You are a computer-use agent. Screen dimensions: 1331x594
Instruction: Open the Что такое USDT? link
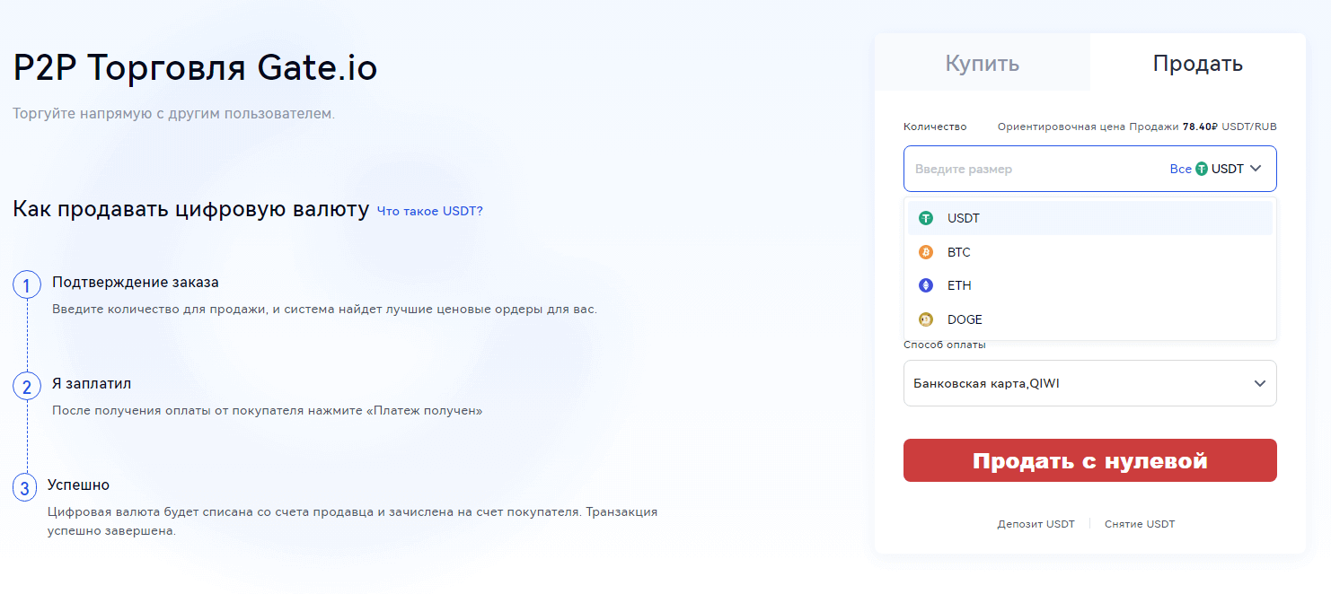pos(429,211)
